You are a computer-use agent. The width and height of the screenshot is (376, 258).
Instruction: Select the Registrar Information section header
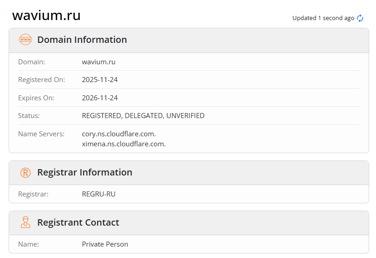[x=85, y=172]
